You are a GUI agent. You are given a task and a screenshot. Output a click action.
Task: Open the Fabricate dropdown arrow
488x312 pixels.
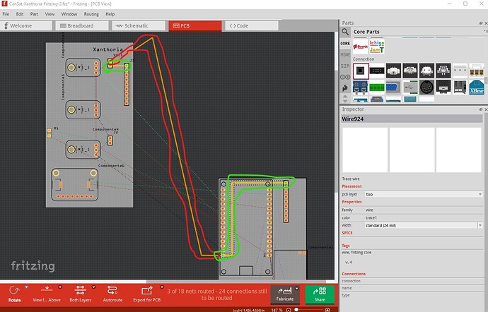pos(296,289)
